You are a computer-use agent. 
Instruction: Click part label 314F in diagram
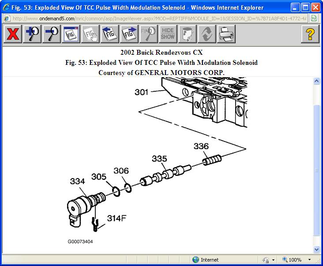point(116,218)
